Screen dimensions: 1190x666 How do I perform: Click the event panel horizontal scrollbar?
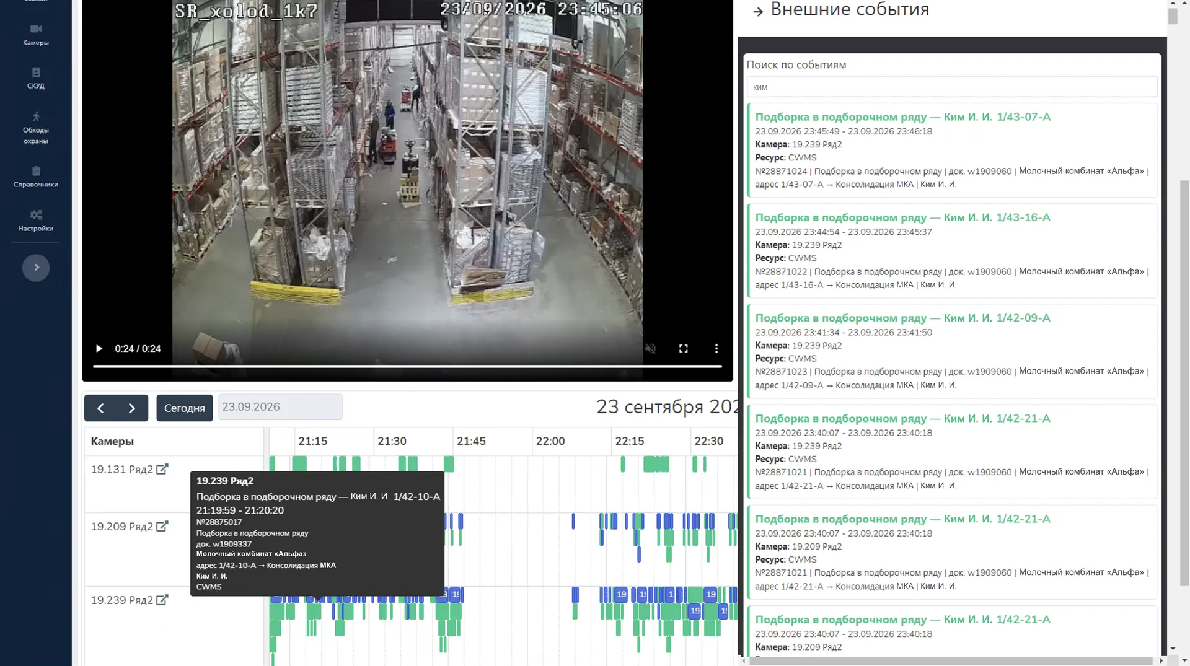click(x=951, y=661)
